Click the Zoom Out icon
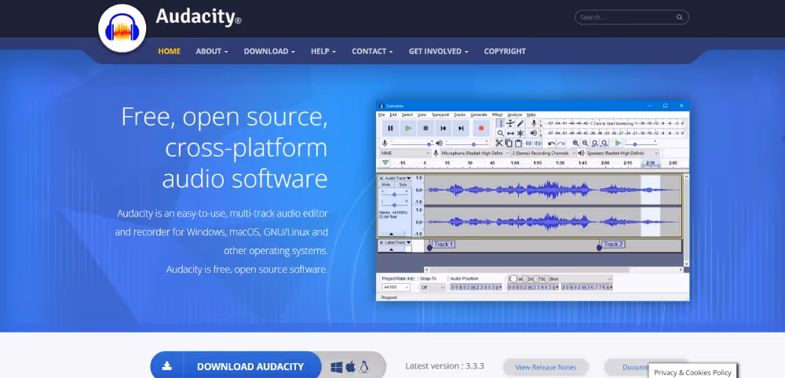785x378 pixels. [586, 144]
